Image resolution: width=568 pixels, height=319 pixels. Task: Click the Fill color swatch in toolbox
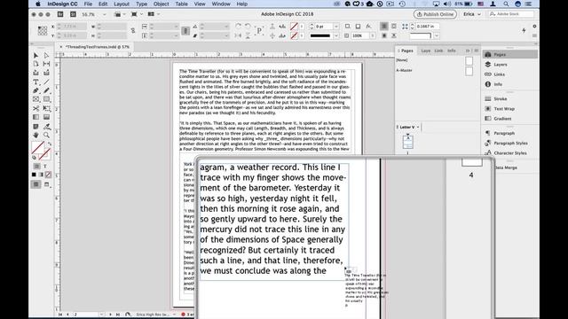[37, 148]
